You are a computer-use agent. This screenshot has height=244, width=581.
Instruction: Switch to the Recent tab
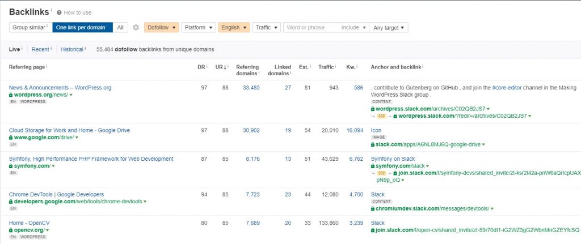tap(40, 49)
